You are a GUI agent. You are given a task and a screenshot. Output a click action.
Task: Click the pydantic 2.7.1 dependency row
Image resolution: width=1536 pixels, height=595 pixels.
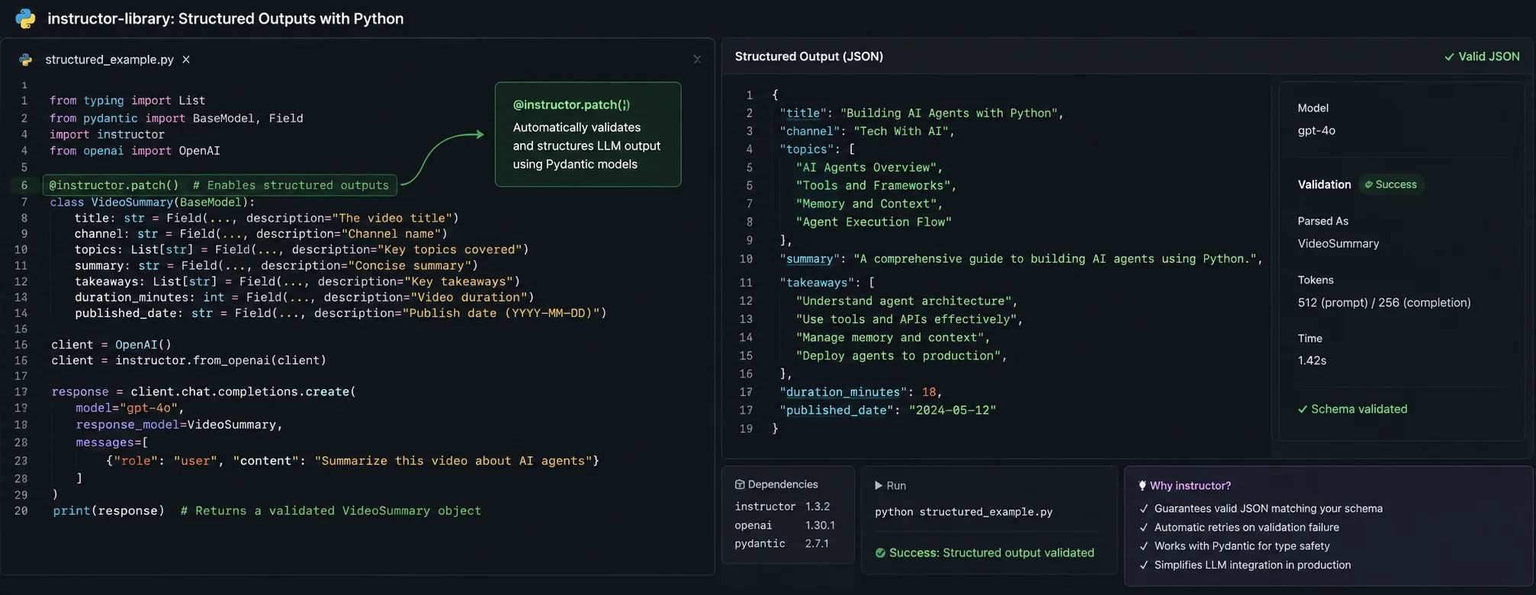coord(782,544)
